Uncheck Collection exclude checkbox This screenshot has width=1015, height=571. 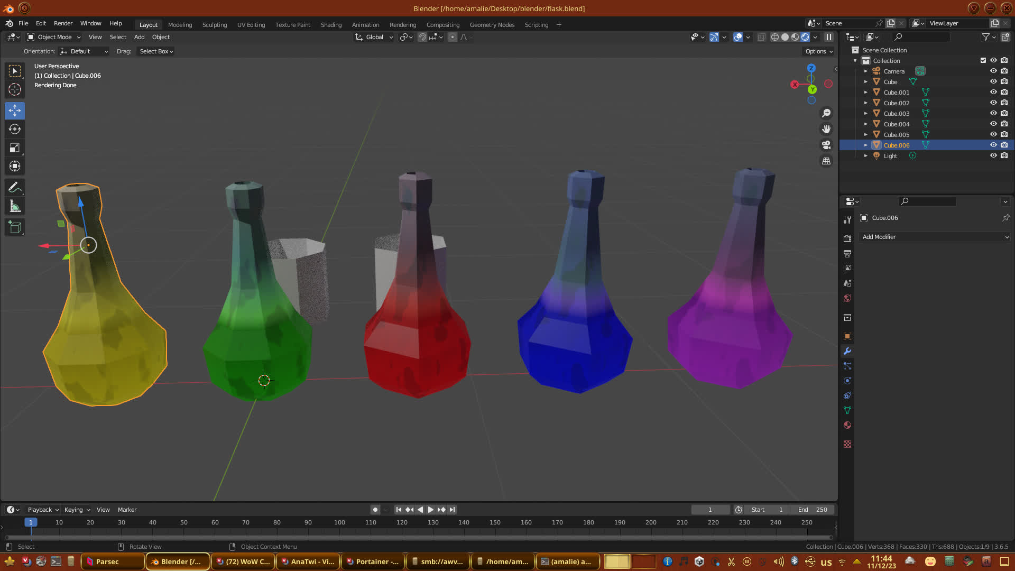point(983,60)
